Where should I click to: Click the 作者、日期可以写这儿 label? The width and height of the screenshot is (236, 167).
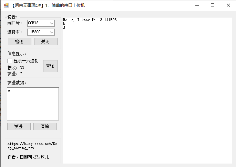tap(28, 157)
